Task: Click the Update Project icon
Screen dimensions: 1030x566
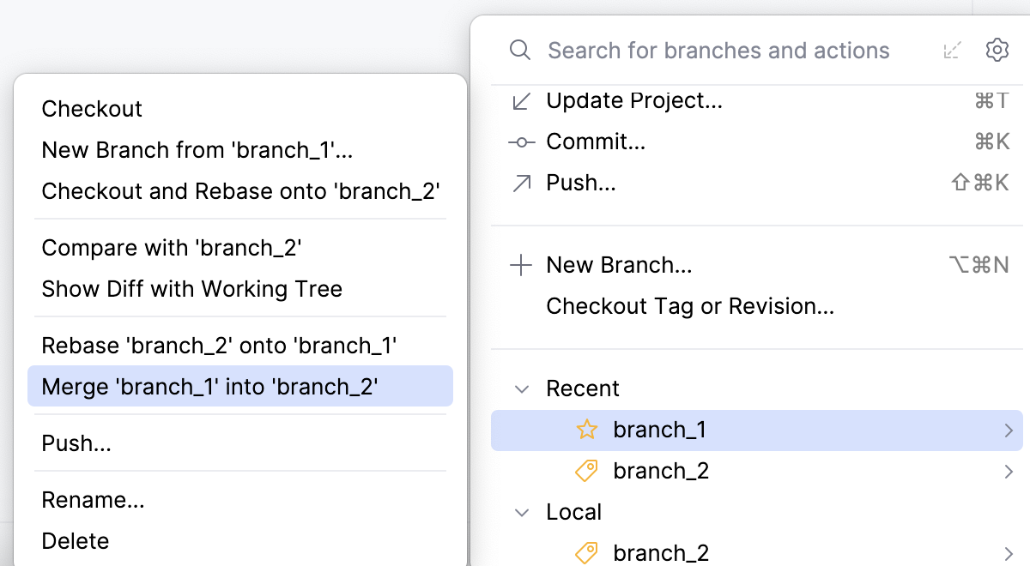Action: click(522, 100)
